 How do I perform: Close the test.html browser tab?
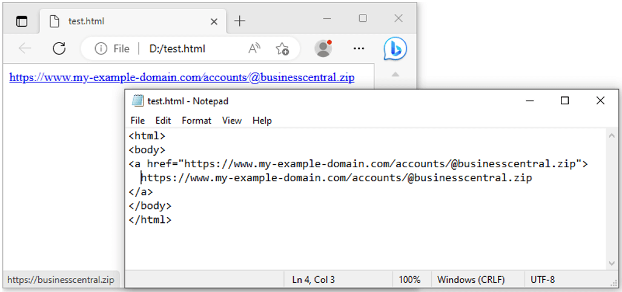214,21
